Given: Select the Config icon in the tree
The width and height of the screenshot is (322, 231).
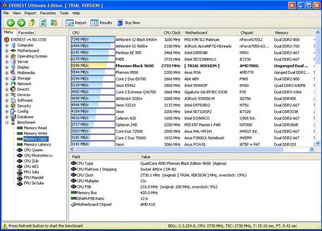Looking at the screenshot, I should coord(13,111).
